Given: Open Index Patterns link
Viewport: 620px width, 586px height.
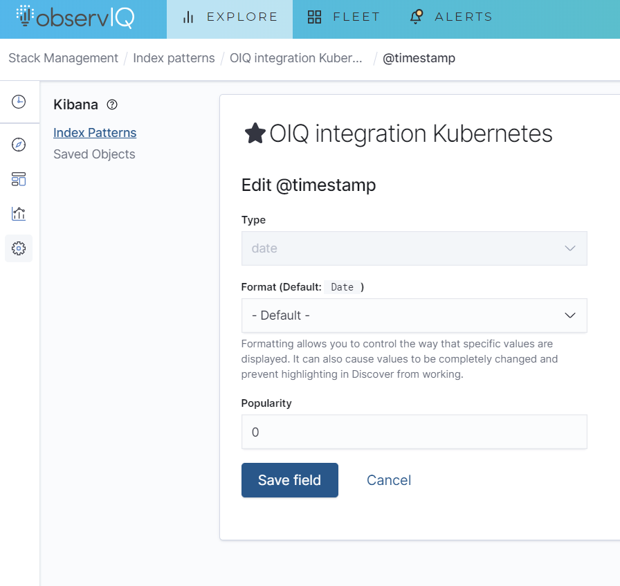Looking at the screenshot, I should click(95, 133).
